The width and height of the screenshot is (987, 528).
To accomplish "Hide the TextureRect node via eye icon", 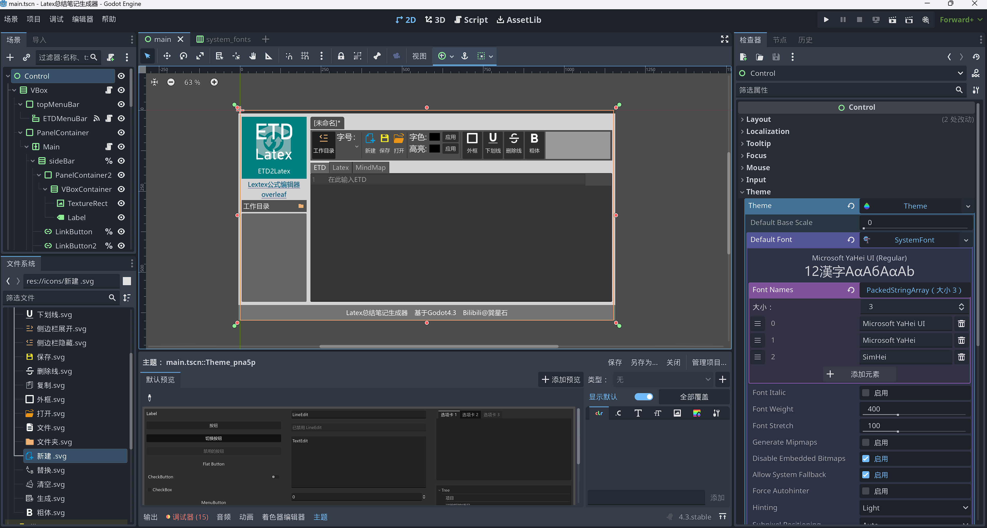I will tap(121, 203).
